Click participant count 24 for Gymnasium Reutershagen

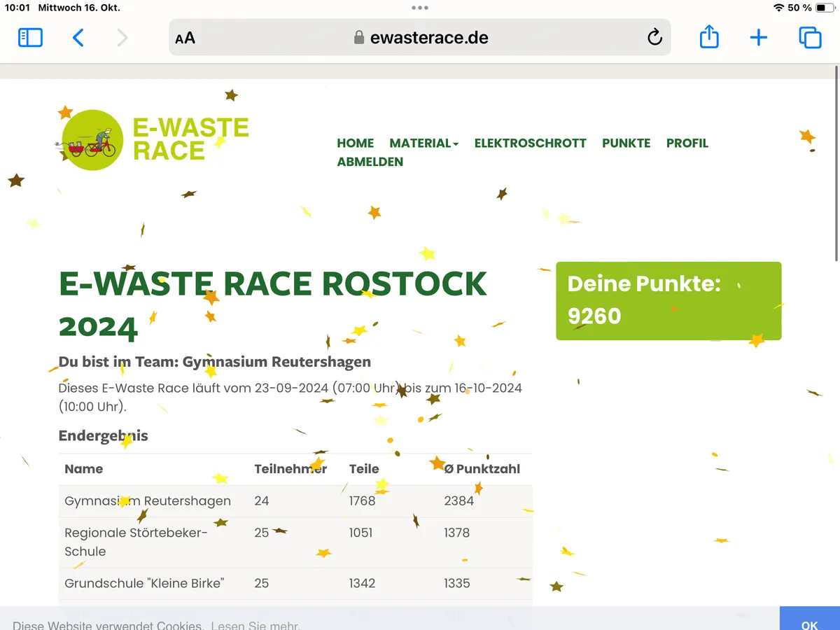262,500
